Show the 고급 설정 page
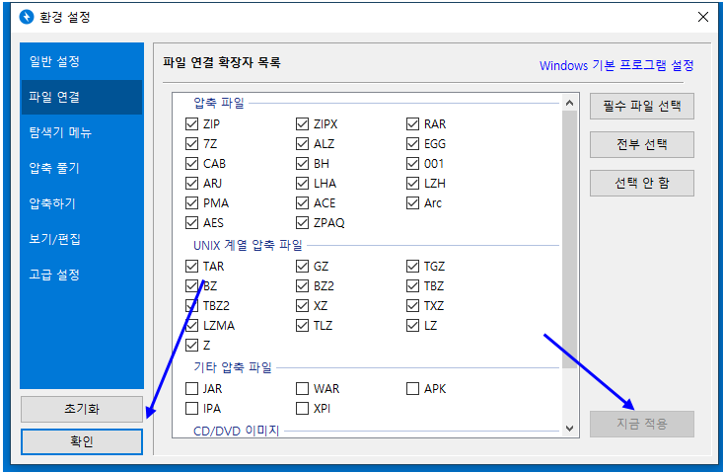 coord(82,275)
